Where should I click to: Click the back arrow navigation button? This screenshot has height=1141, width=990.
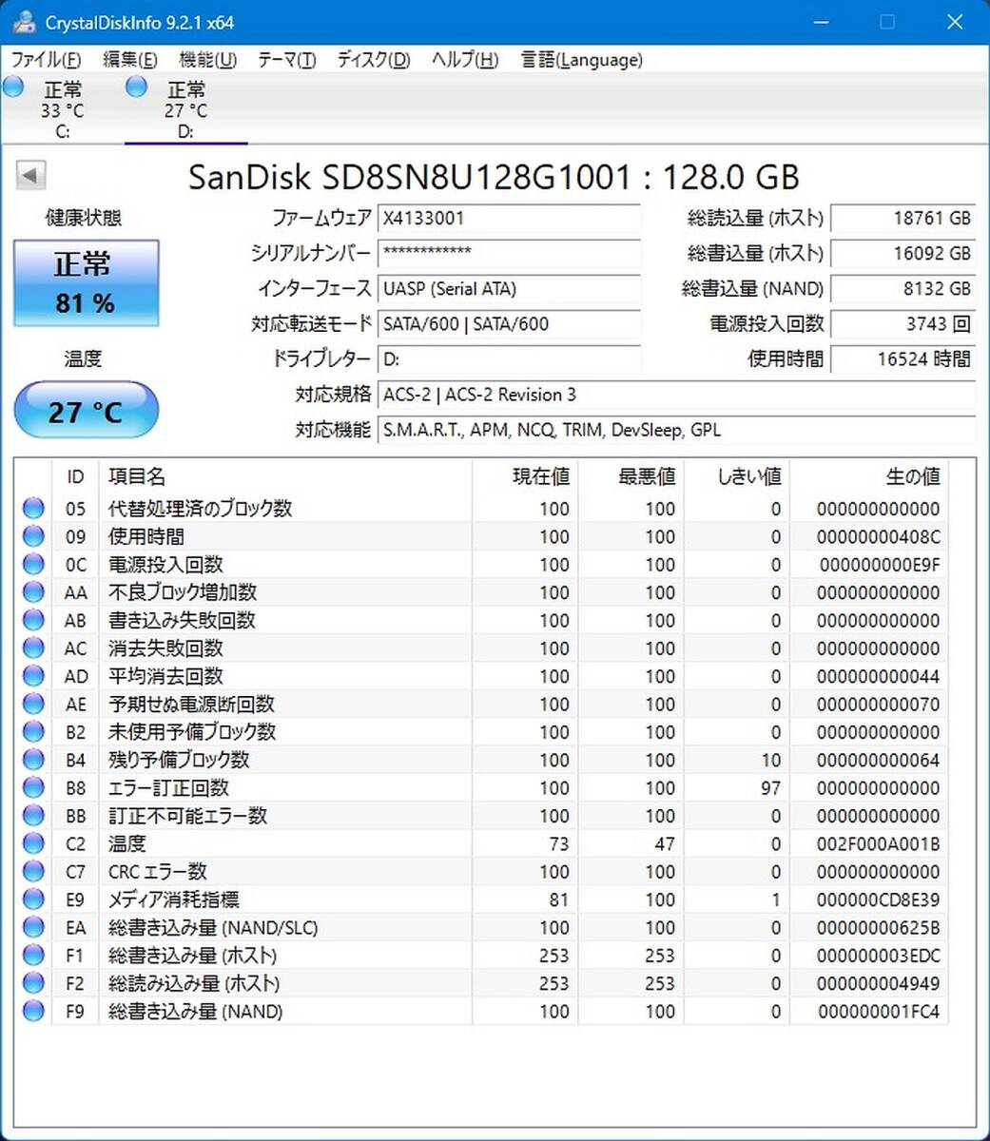point(29,175)
